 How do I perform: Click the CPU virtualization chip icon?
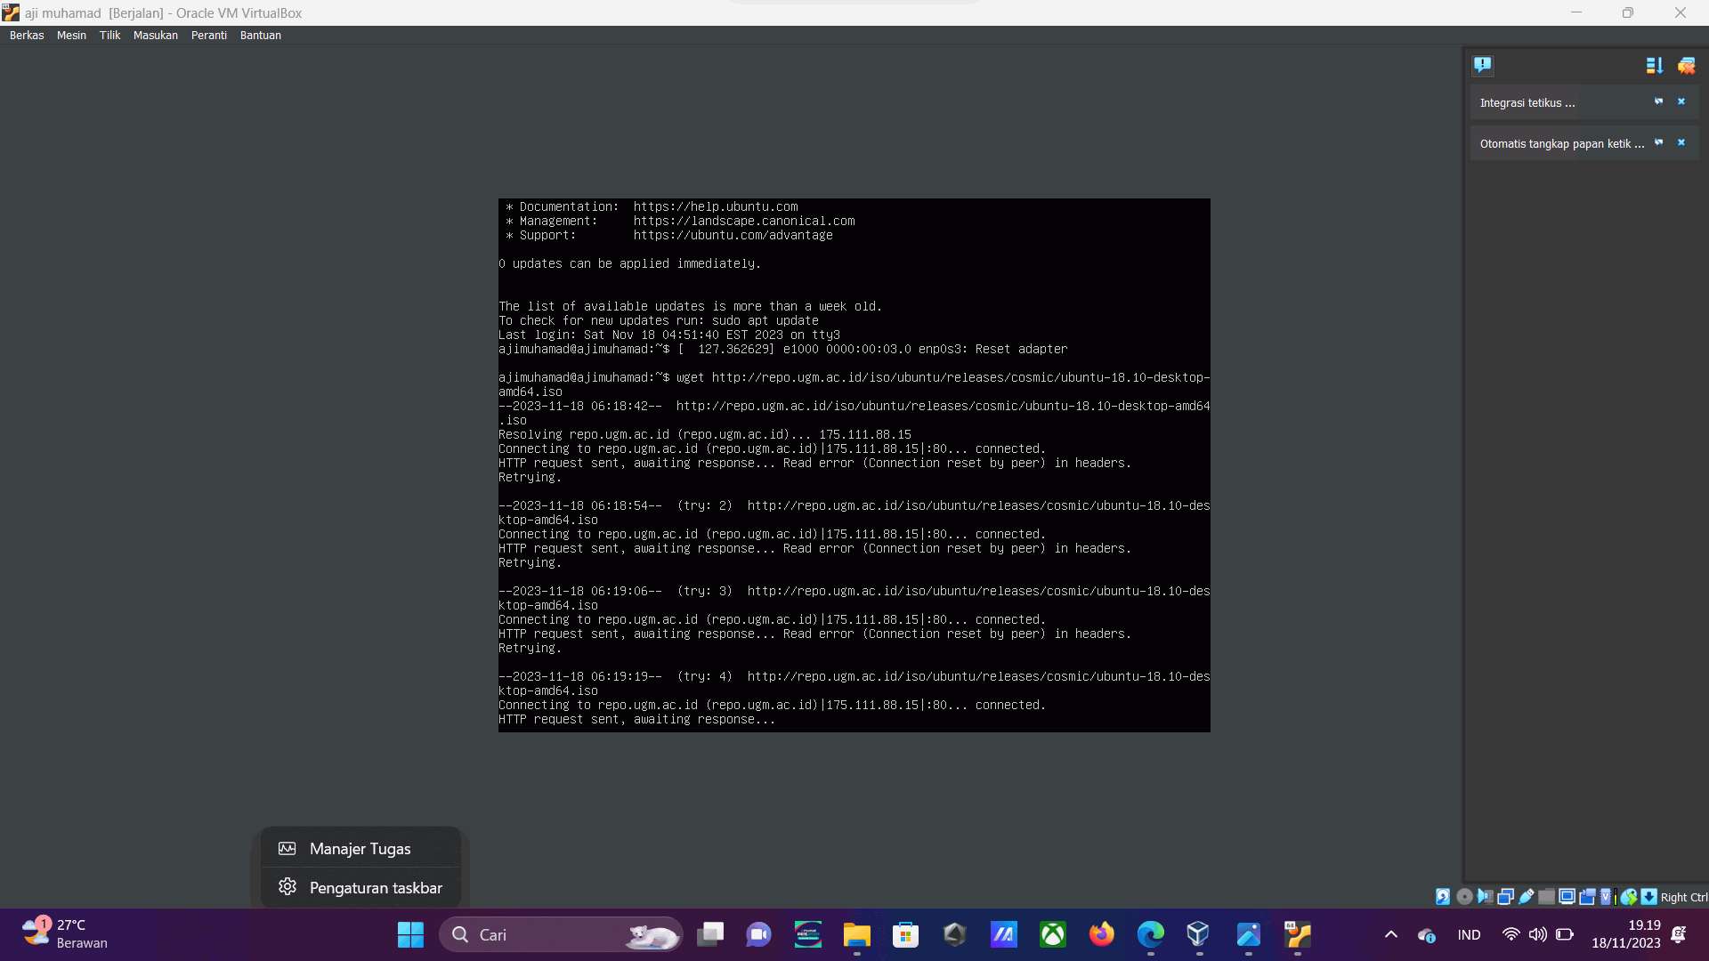click(x=1606, y=897)
